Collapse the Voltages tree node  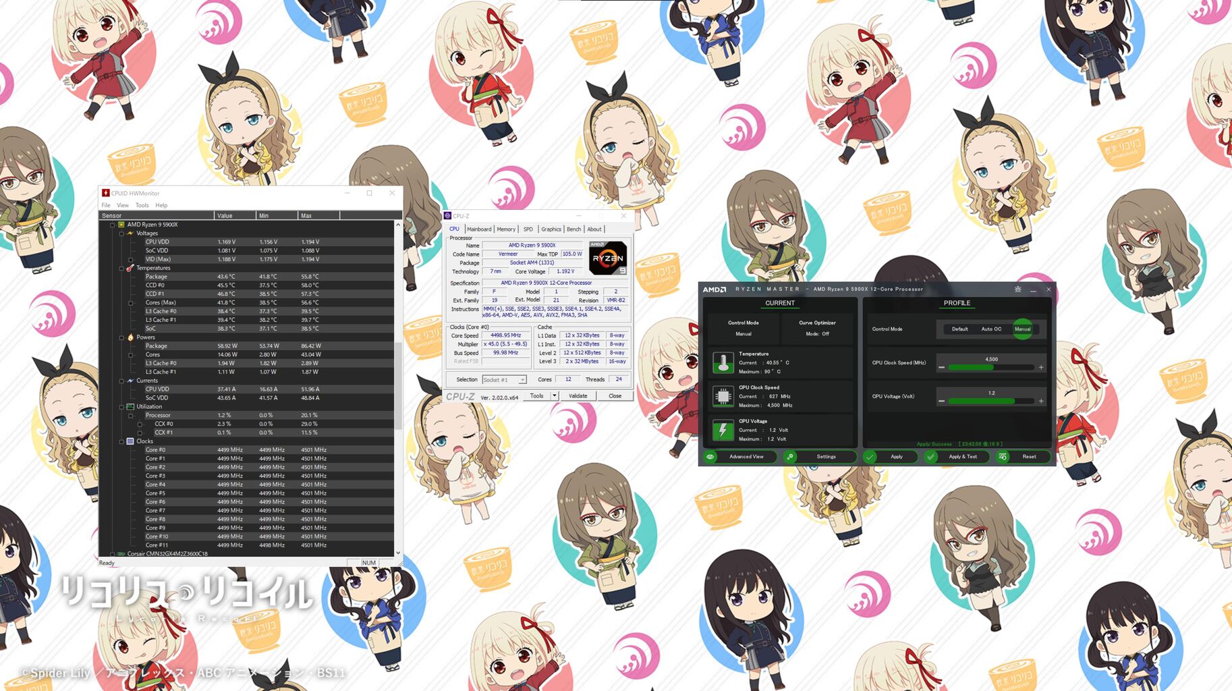(121, 233)
